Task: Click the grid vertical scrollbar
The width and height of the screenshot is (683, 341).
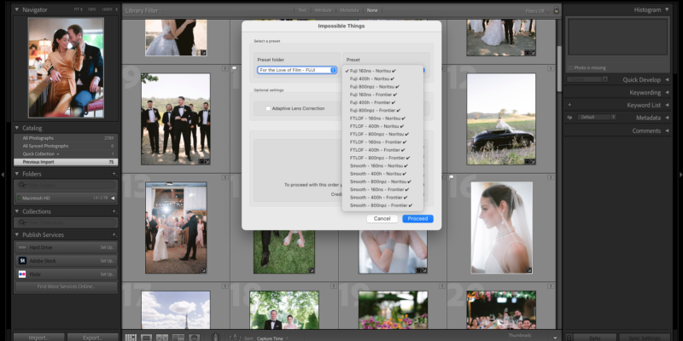Action: 559,67
